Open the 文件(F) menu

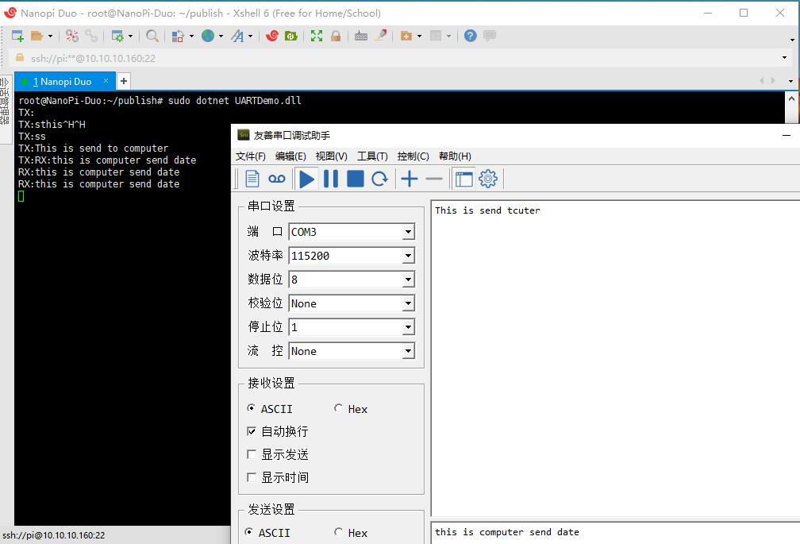251,156
